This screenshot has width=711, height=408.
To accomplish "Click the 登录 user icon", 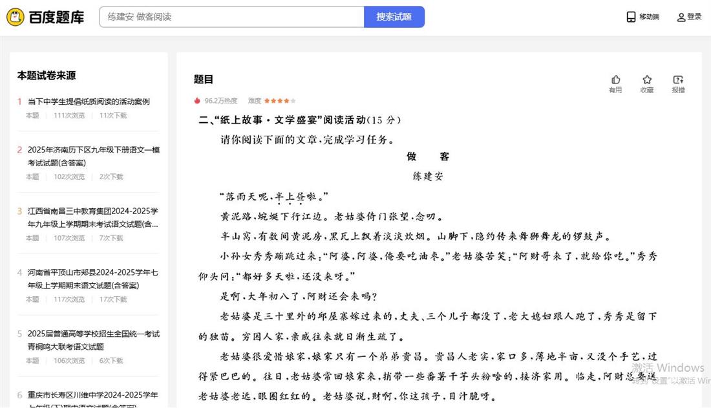I will pos(681,17).
